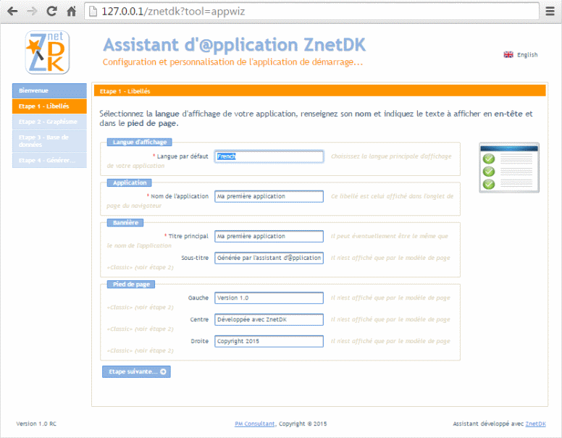Click the 'Nom de l'application' label
The image size is (562, 438).
click(179, 196)
